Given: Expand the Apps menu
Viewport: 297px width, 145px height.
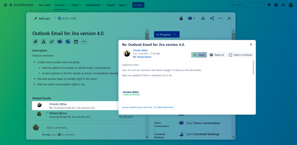Looking at the screenshot, I should point(123,5).
